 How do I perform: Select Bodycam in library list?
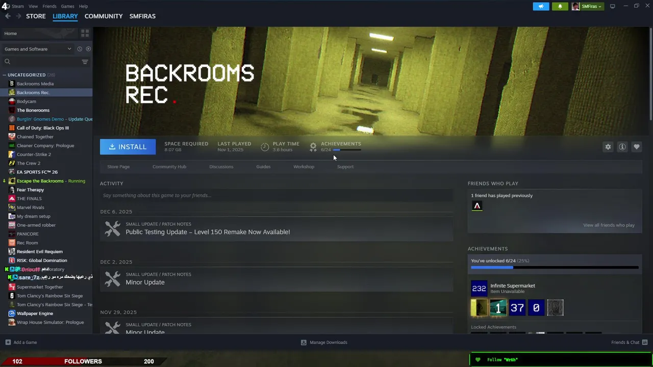[x=27, y=101]
